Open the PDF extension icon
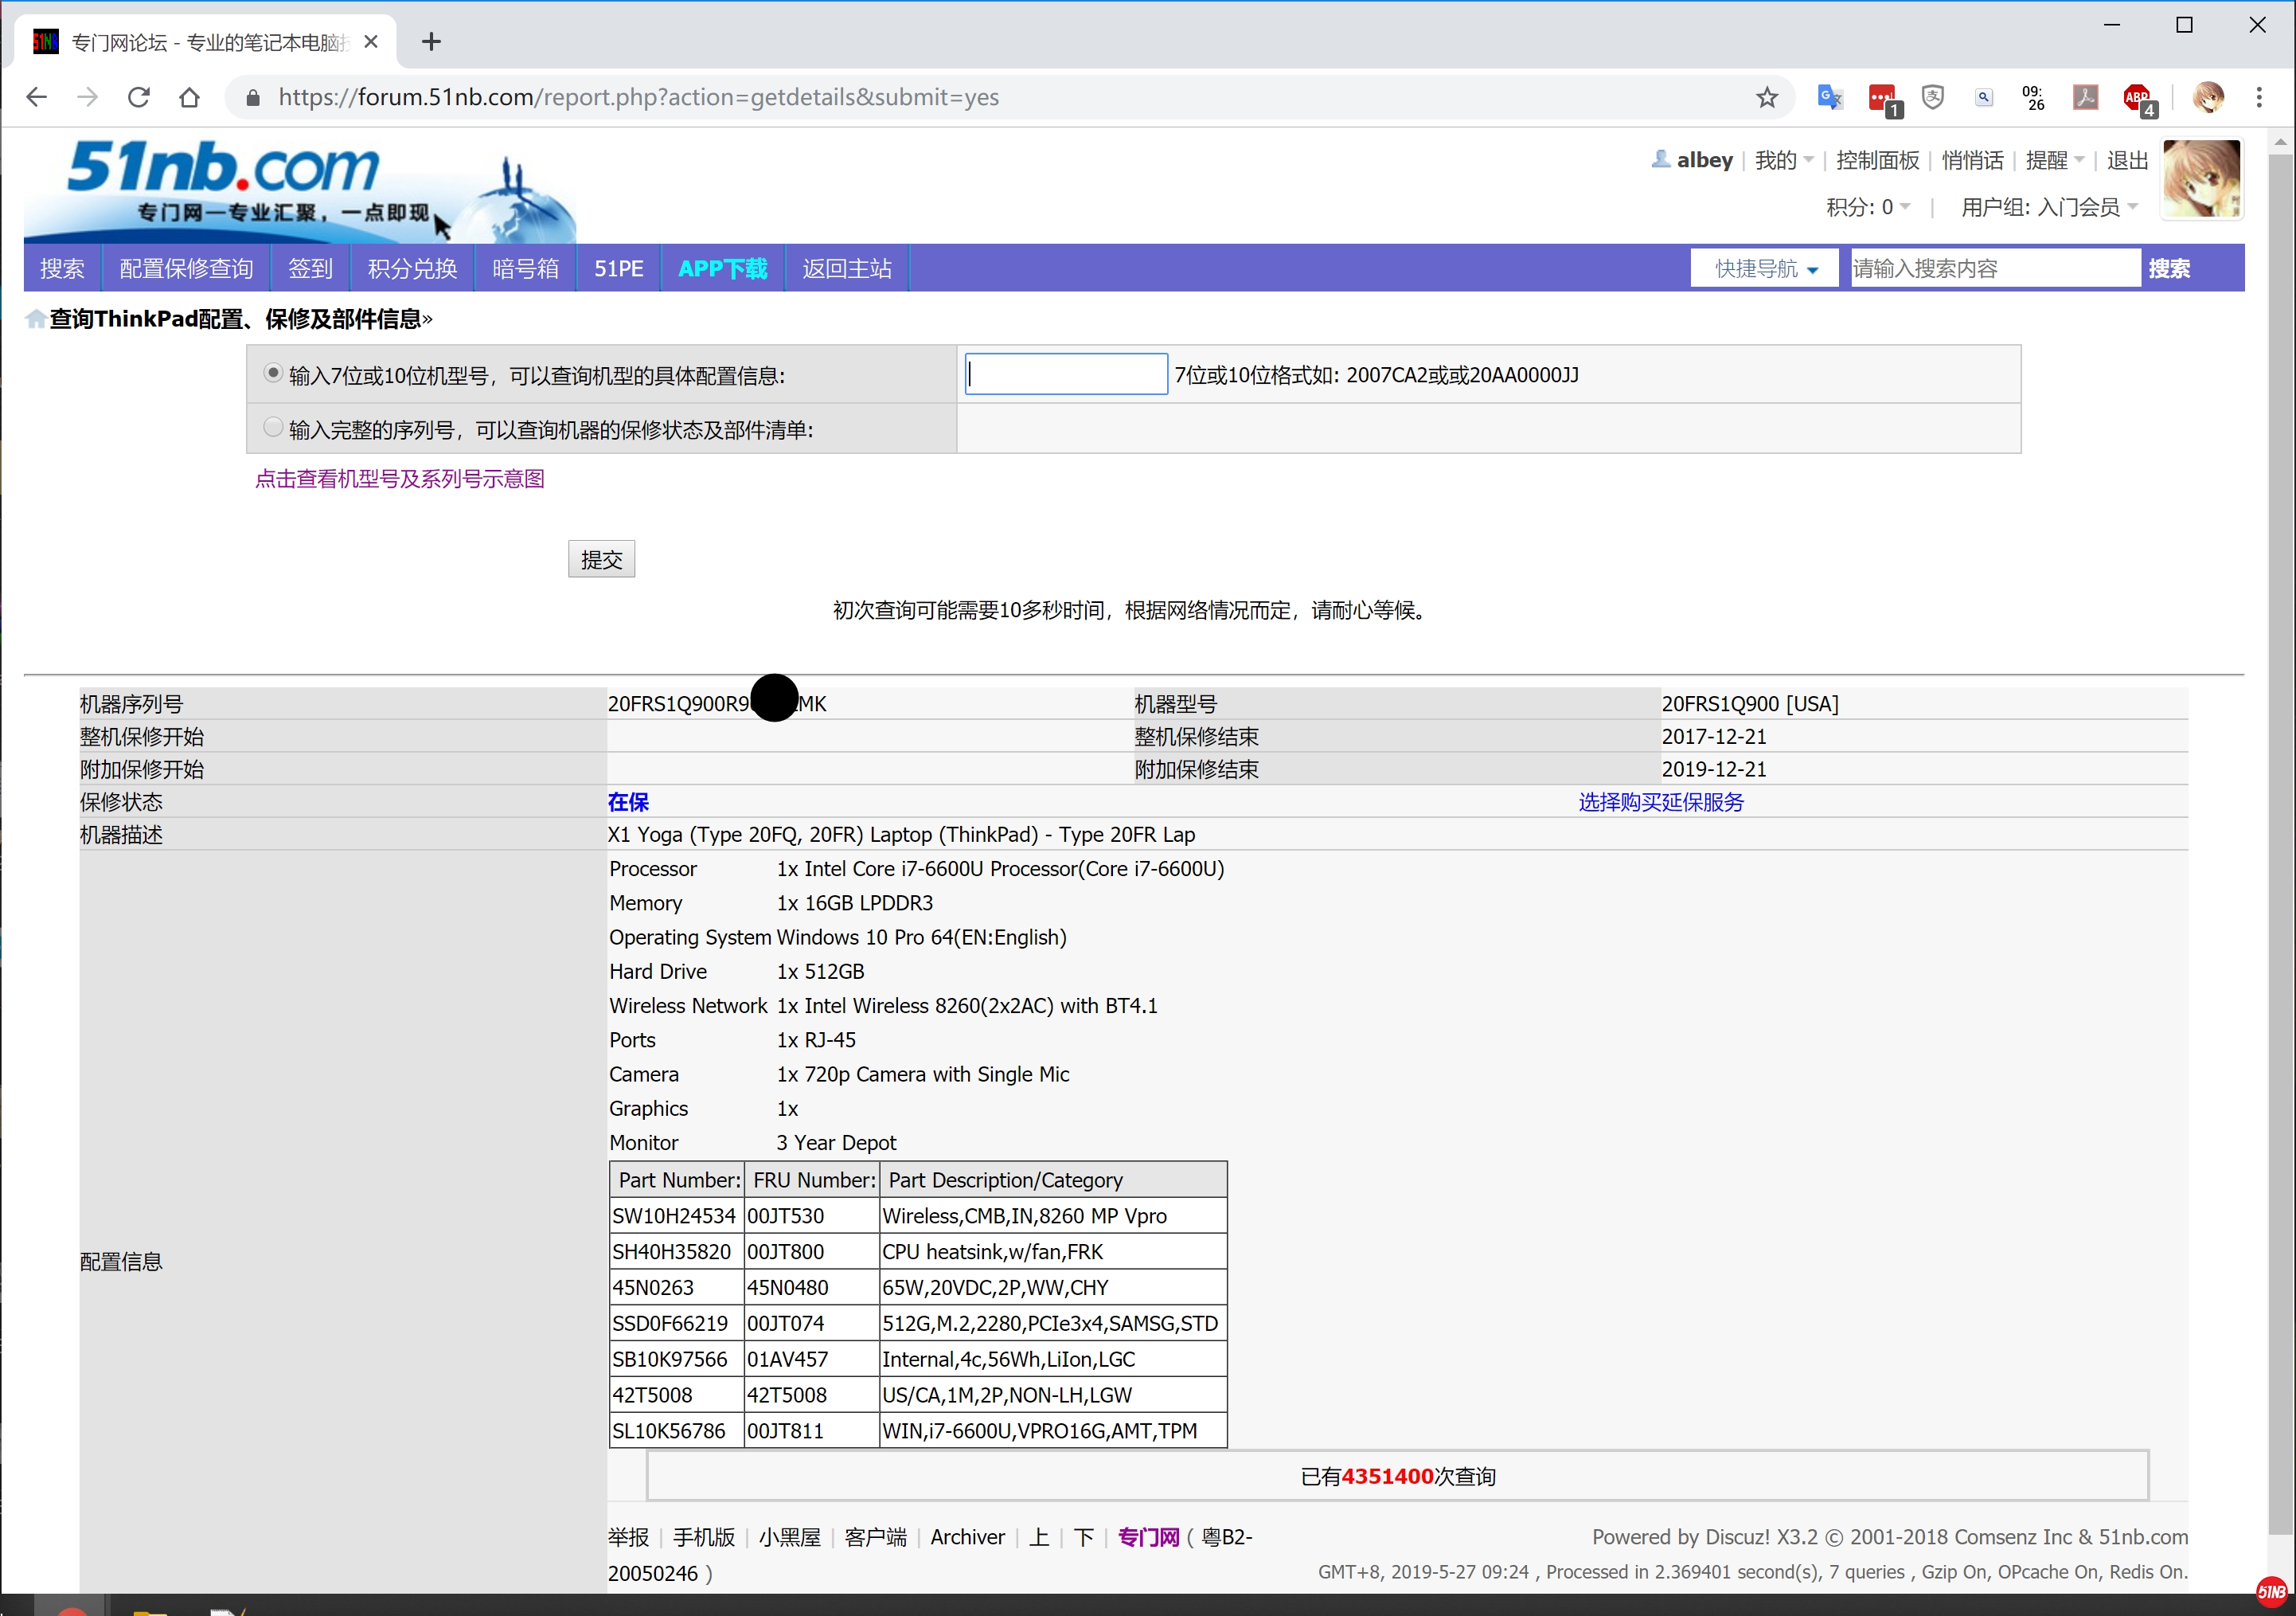The height and width of the screenshot is (1616, 2296). 2086,97
